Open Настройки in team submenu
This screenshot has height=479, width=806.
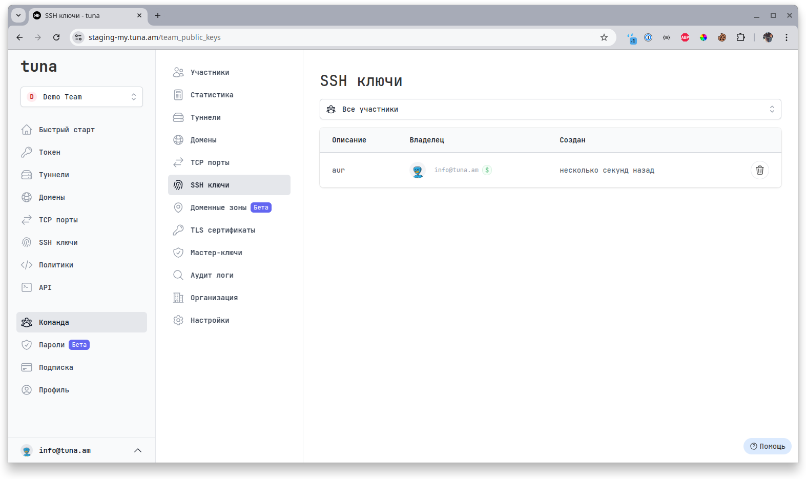pyautogui.click(x=229, y=320)
